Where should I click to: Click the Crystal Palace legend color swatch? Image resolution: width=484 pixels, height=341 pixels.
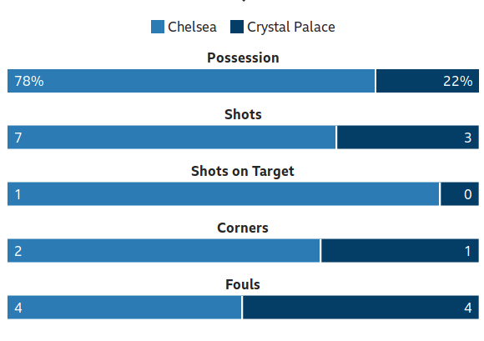pyautogui.click(x=237, y=27)
